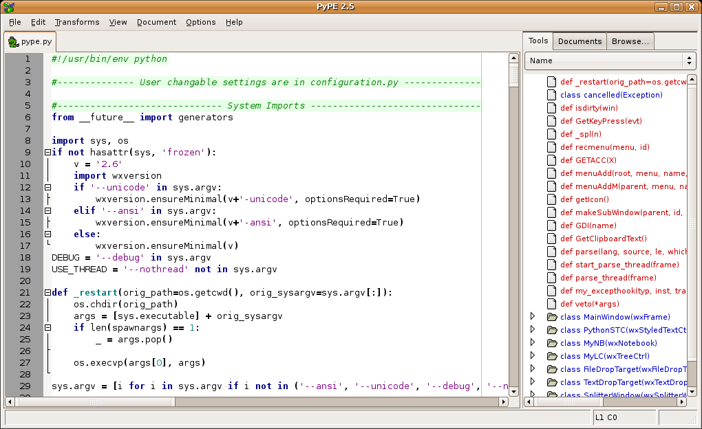
Task: Click the PyPE application icon in the title bar
Action: click(8, 6)
